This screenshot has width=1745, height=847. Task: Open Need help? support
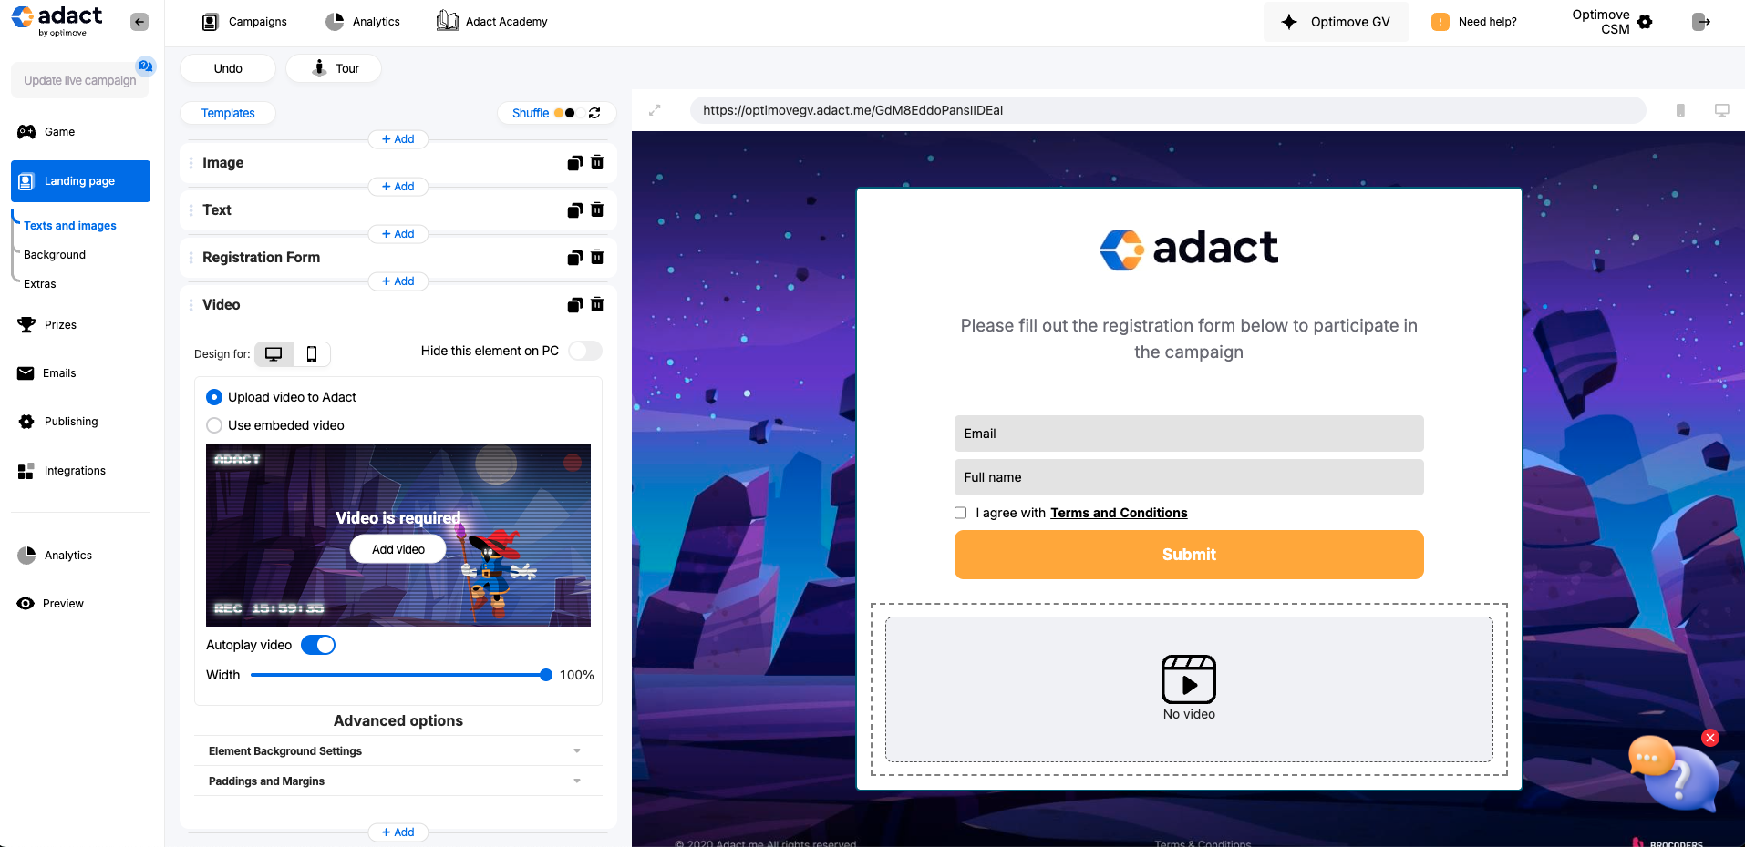[1474, 22]
